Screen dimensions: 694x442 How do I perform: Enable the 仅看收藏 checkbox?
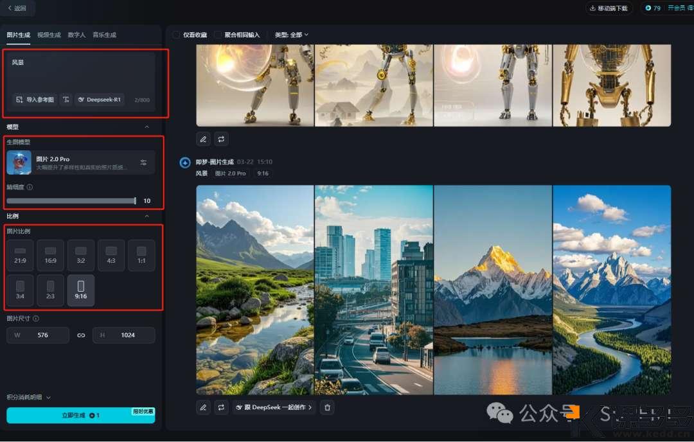click(x=177, y=35)
